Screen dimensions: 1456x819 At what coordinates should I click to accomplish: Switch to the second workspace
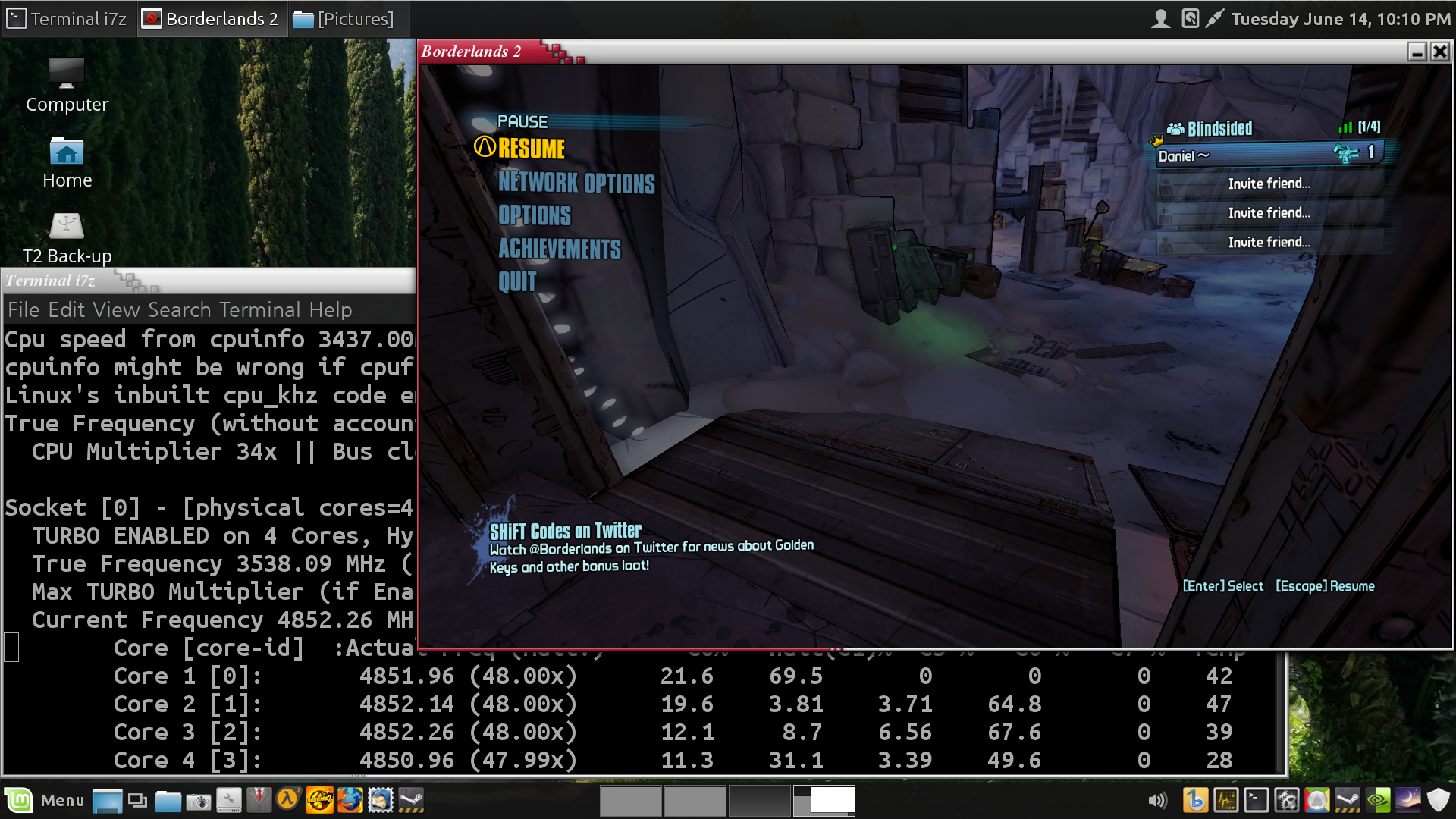[695, 801]
